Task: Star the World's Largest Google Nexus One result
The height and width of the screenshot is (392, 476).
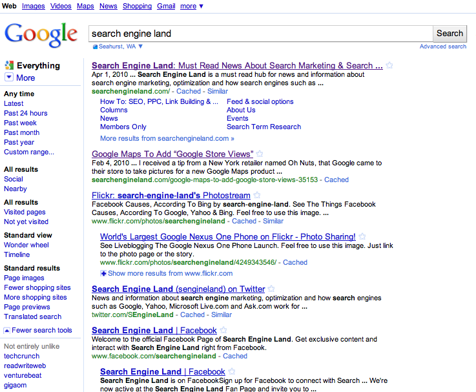Action: tap(362, 236)
